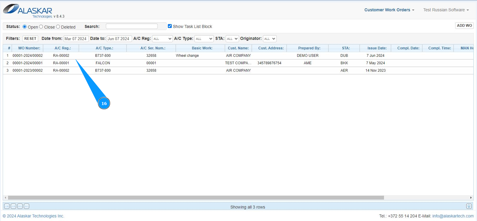Open the Customer Work Orders menu
Screen dimensions: 477x221
pos(389,10)
